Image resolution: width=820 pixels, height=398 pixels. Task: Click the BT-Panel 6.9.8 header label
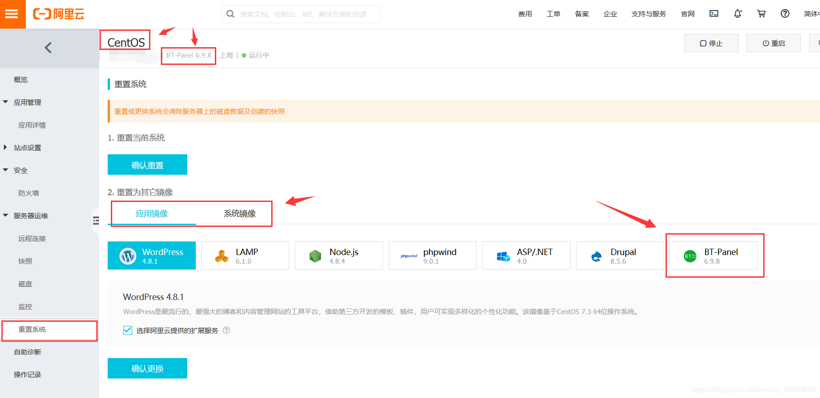pos(189,55)
